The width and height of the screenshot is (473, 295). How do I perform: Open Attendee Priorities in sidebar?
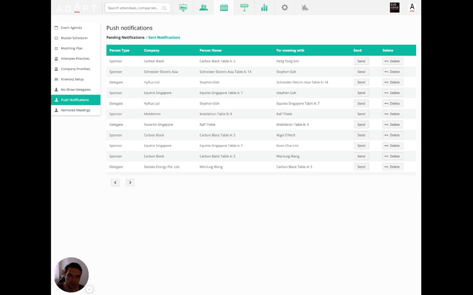point(76,59)
